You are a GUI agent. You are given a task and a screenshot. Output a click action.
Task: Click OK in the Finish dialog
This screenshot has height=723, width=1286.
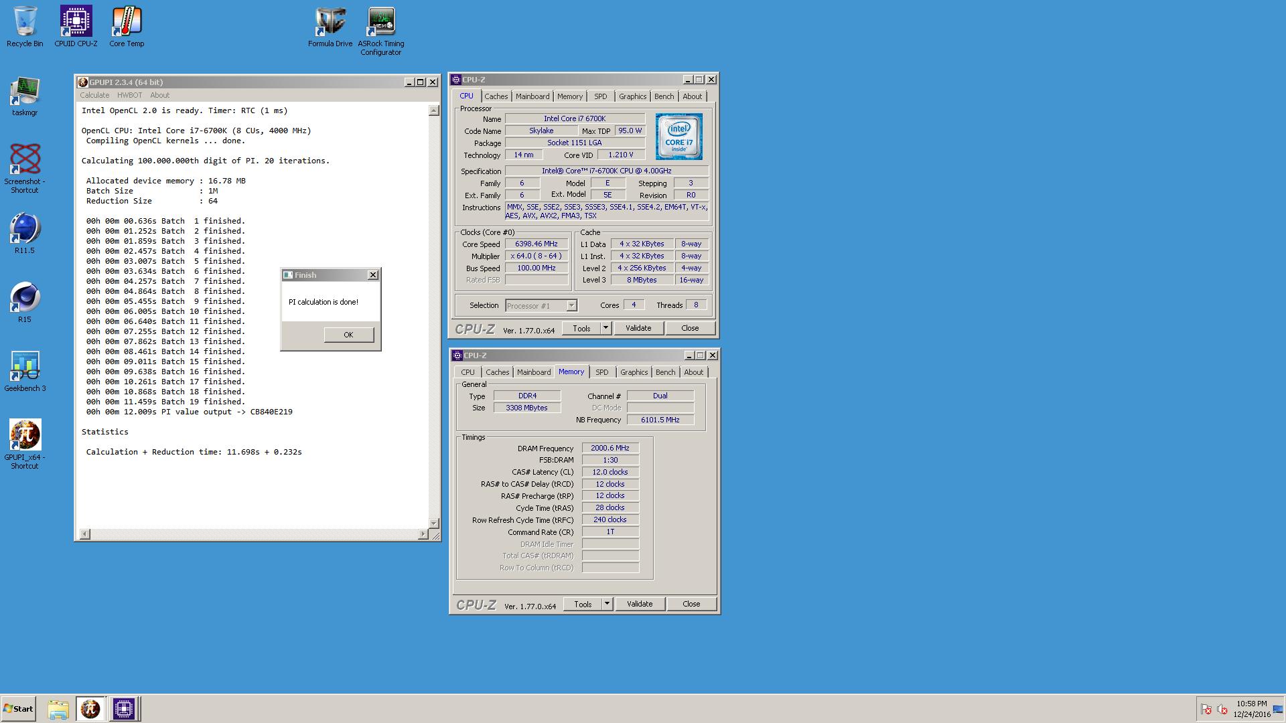349,335
